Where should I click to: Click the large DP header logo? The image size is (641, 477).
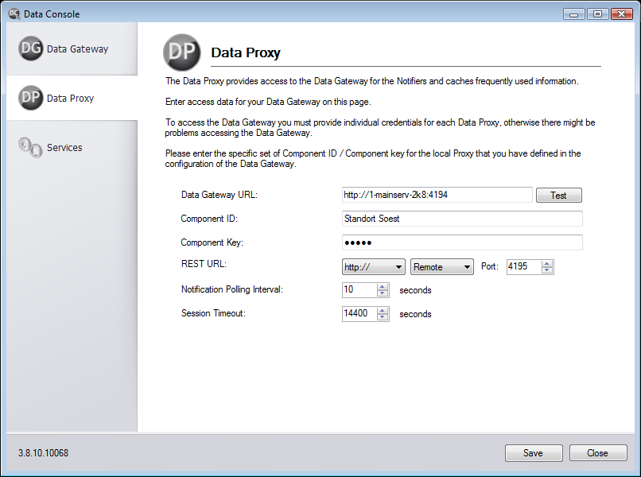pyautogui.click(x=182, y=52)
